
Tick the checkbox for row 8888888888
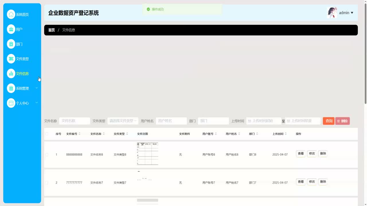pos(47,154)
